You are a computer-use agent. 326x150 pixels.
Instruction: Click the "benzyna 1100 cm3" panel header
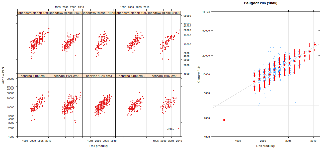(x=34, y=75)
